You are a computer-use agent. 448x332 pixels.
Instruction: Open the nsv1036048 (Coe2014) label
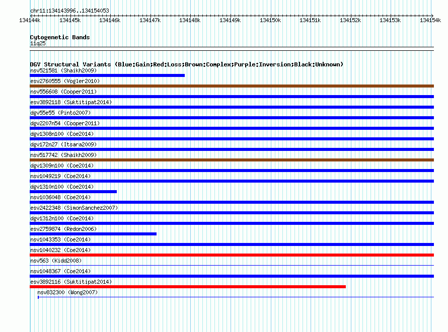click(x=60, y=197)
